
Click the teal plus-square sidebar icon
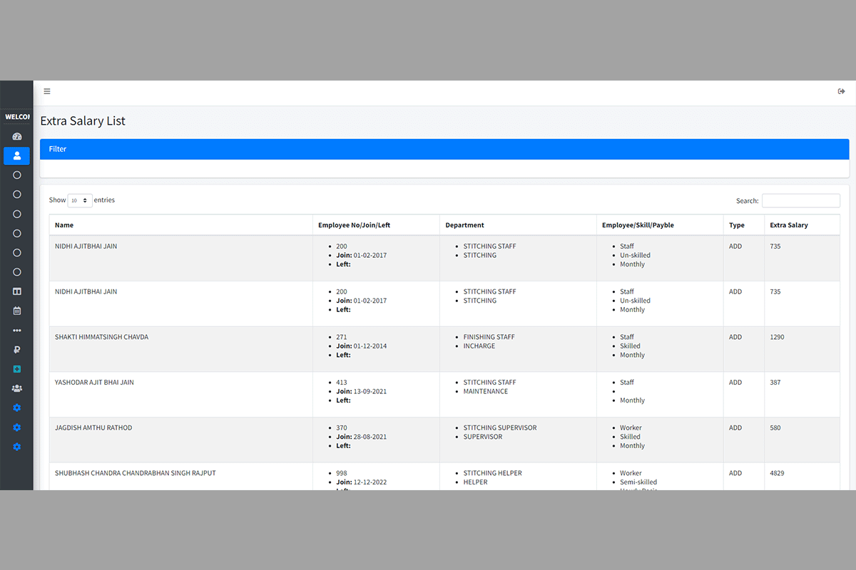17,369
